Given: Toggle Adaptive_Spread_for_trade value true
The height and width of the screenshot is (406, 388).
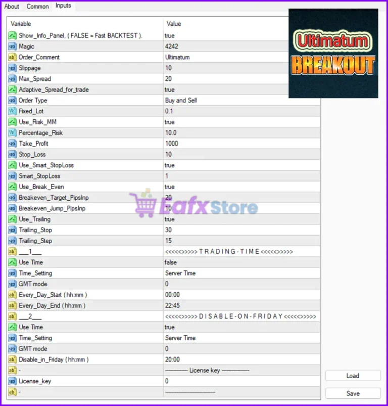Looking at the screenshot, I should (x=169, y=89).
